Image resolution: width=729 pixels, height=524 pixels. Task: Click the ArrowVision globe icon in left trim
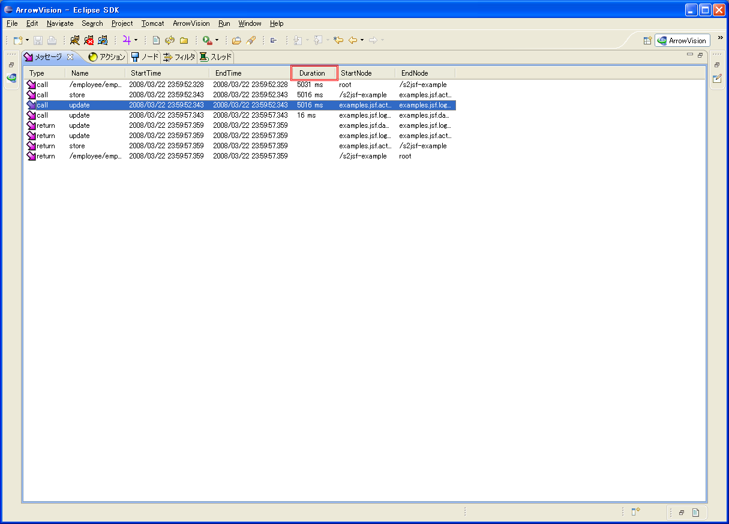coord(11,77)
